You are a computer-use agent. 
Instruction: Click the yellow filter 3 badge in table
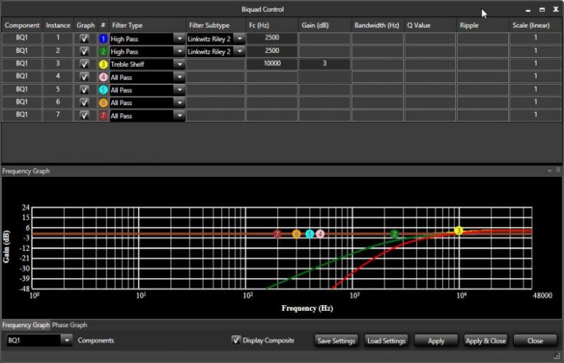click(x=103, y=64)
